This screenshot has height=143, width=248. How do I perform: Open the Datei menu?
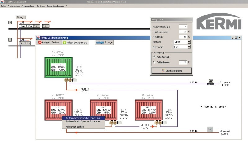pos(3,6)
